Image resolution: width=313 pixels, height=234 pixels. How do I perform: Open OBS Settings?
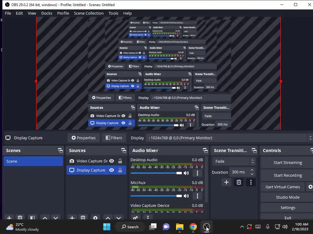point(287,207)
